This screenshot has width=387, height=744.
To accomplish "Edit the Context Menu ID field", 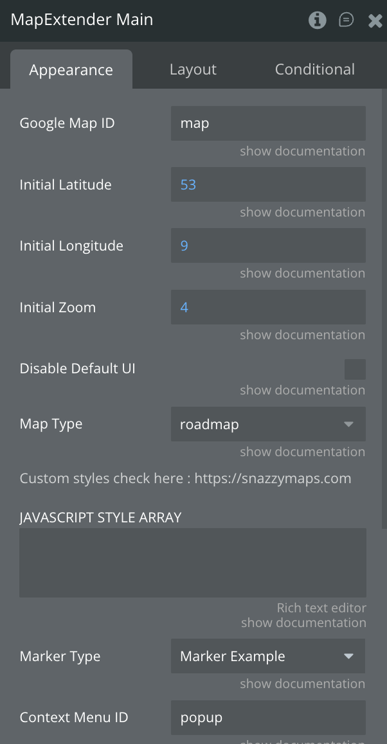I will [x=268, y=718].
